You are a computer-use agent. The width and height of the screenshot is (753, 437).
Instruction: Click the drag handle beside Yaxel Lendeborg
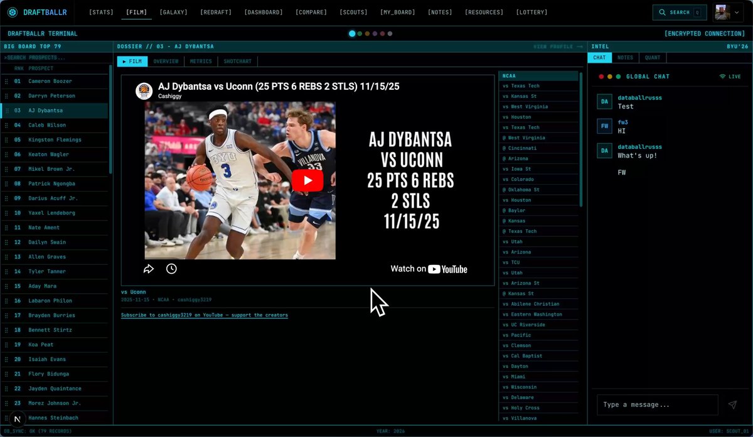7,213
